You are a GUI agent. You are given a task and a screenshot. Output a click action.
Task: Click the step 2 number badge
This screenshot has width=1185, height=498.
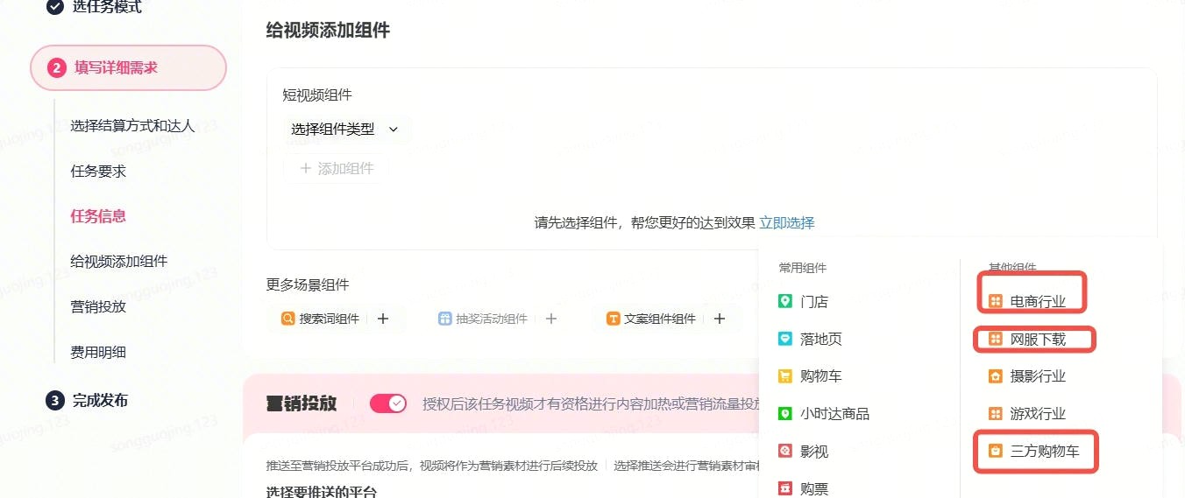57,67
